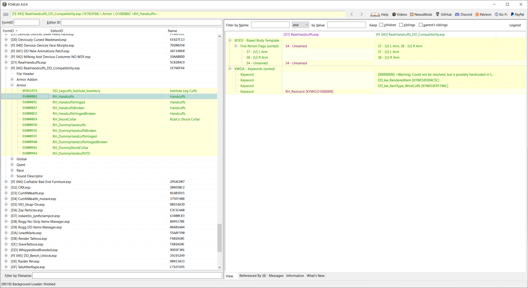Click the Legend button
The height and width of the screenshot is (288, 528).
pyautogui.click(x=515, y=25)
